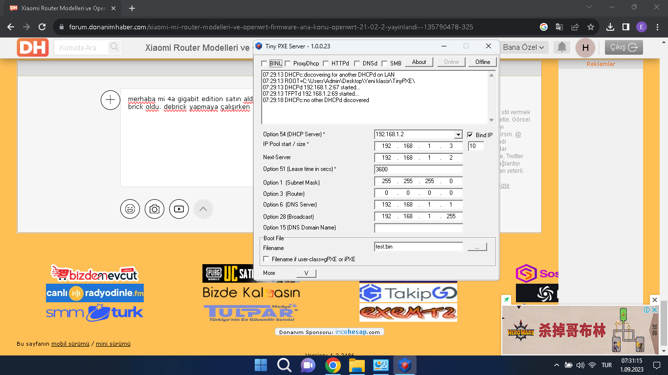Enable the ProxyDhcp checkbox
This screenshot has width=668, height=375.
(x=288, y=63)
